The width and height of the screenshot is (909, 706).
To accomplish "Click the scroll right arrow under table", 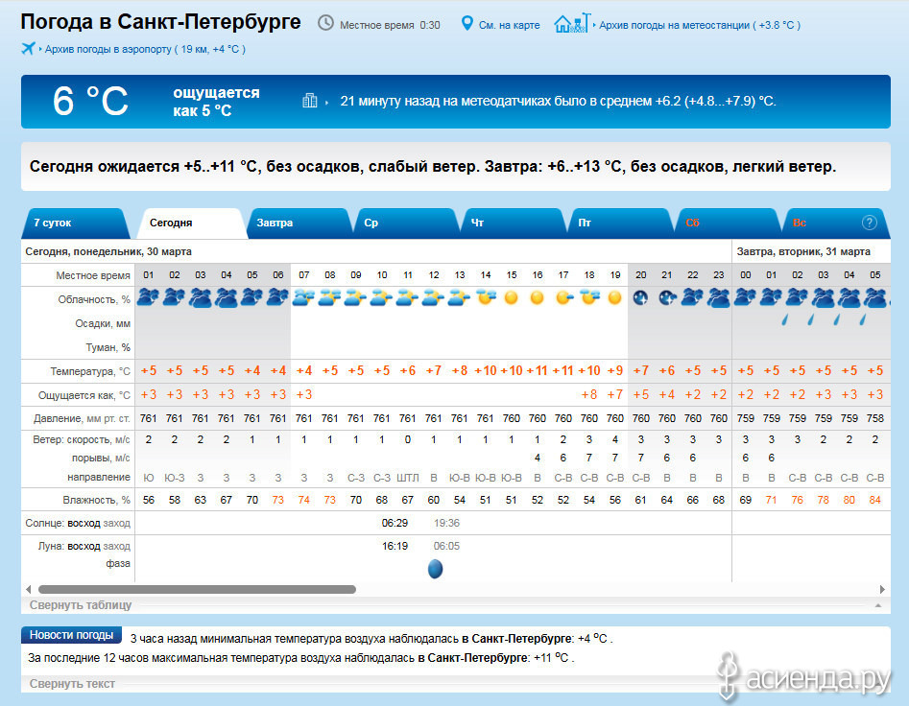I will click(883, 589).
